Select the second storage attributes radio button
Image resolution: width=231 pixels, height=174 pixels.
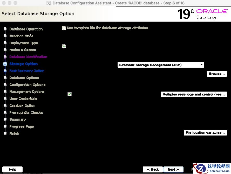tap(64, 46)
